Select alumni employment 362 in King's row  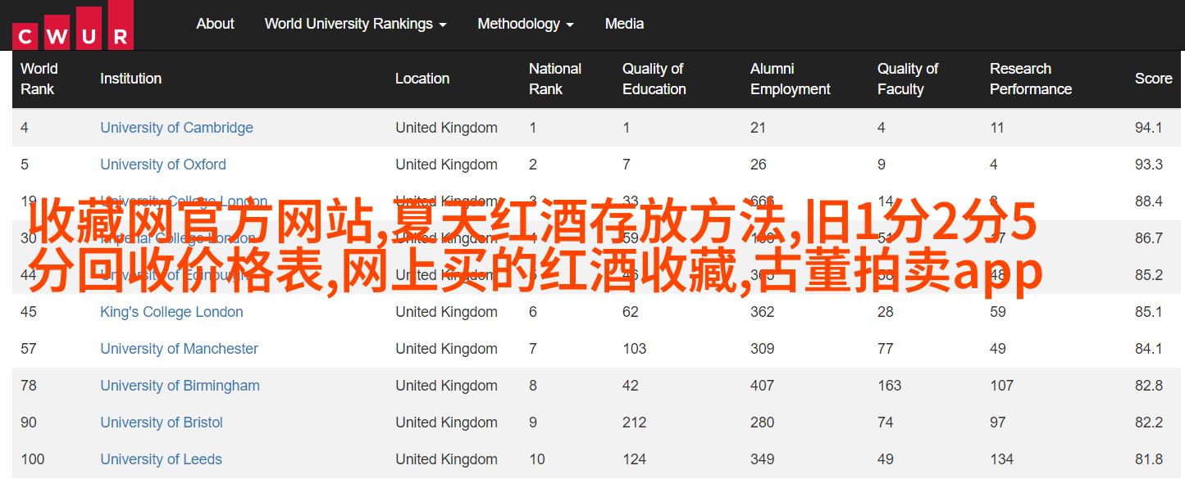click(763, 312)
